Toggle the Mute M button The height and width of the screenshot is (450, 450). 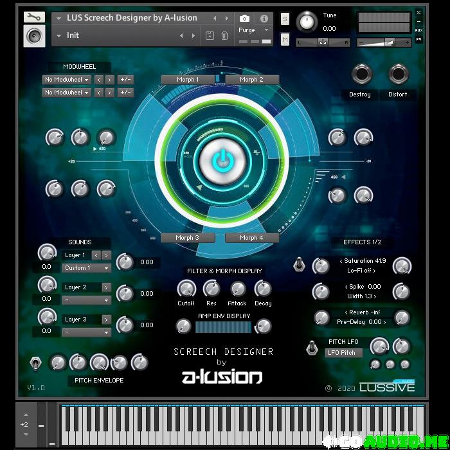click(285, 39)
